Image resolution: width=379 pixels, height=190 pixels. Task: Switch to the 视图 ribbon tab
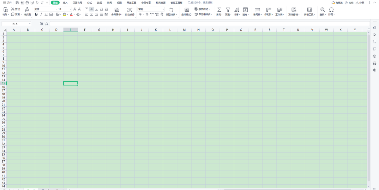(119, 3)
